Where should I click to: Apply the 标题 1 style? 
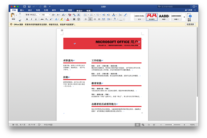coord(164,17)
